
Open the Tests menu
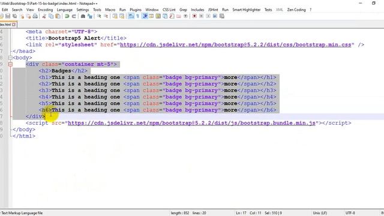[x=268, y=10]
